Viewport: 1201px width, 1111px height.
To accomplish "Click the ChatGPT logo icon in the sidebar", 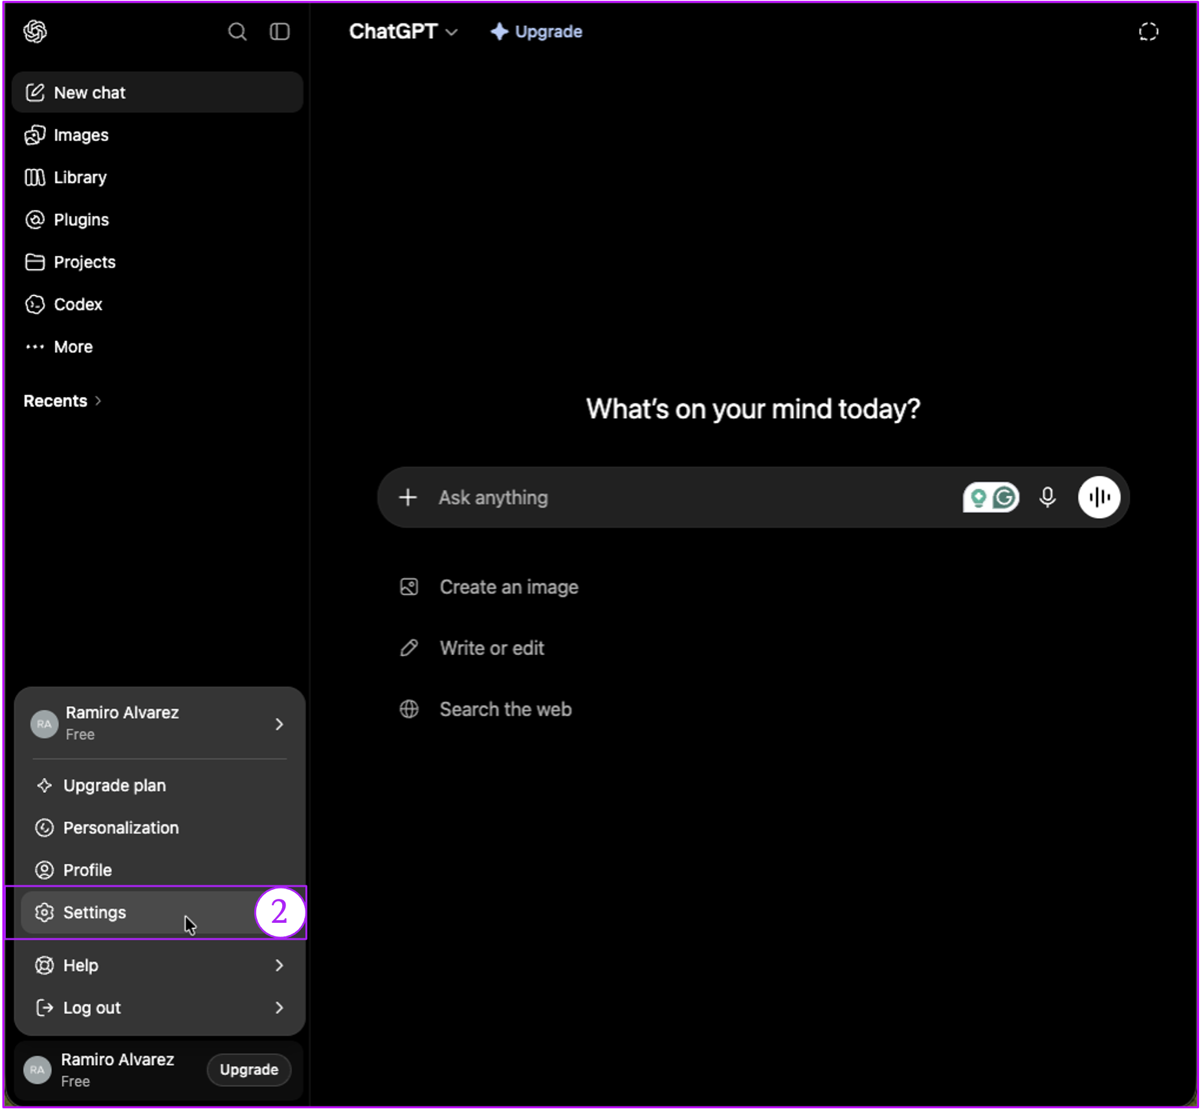I will pyautogui.click(x=35, y=31).
